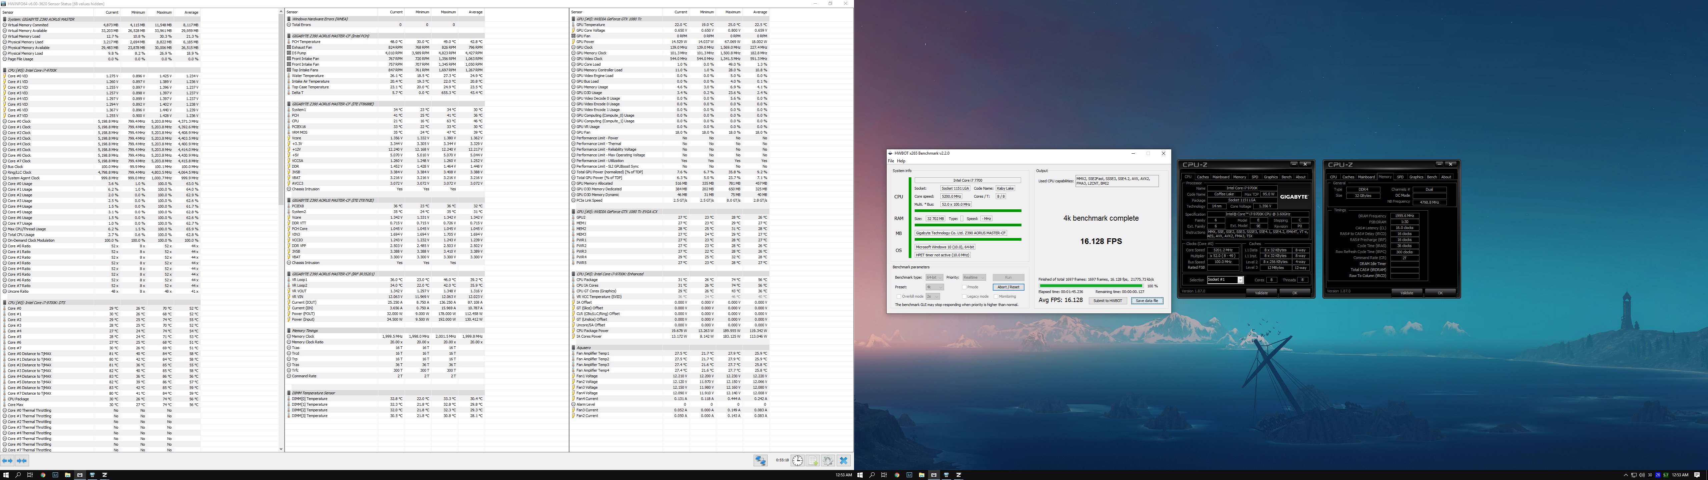Image resolution: width=1708 pixels, height=480 pixels.
Task: Click Save data file button
Action: point(1147,301)
